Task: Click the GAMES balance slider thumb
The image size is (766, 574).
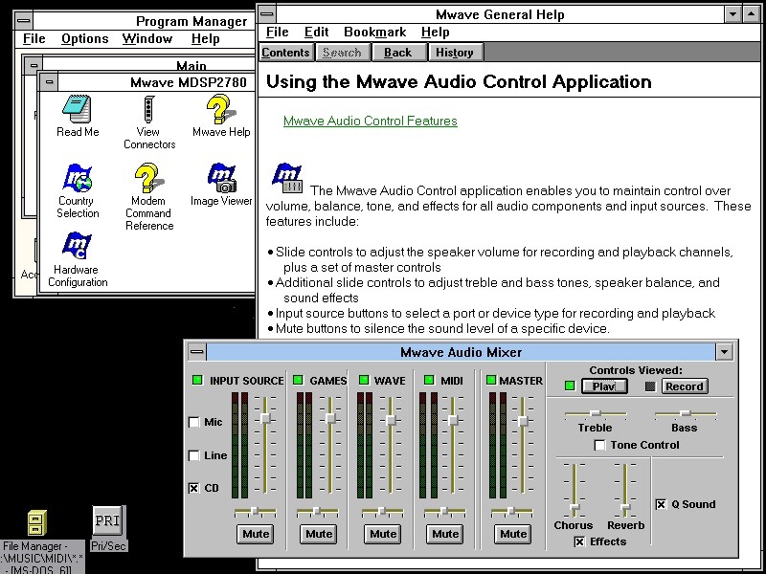Action: 317,511
